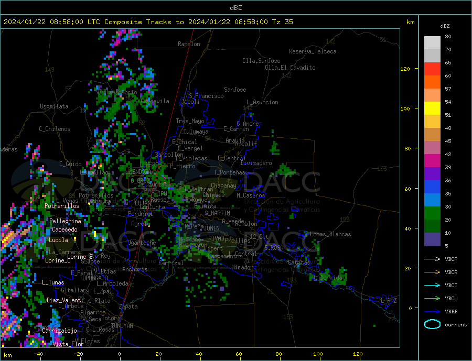Click the '-40' tick label on the bottom axis
472x361 pixels.
point(38,354)
